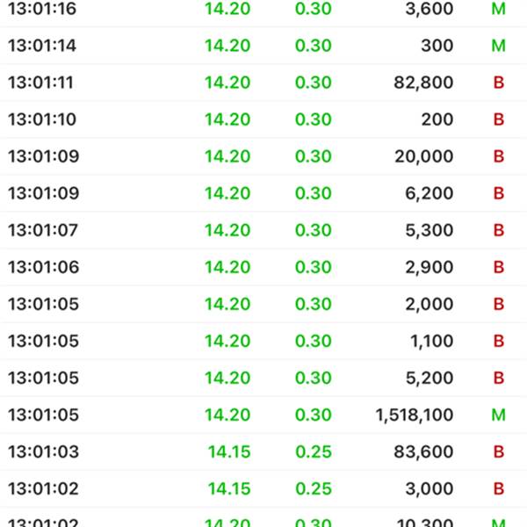Click the 20,000 volume trade row
This screenshot has height=527, width=527.
coord(263,156)
